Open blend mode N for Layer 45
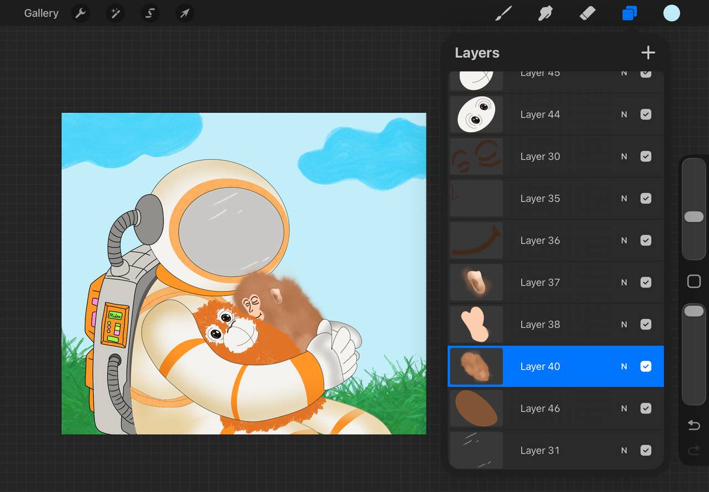 tap(624, 73)
